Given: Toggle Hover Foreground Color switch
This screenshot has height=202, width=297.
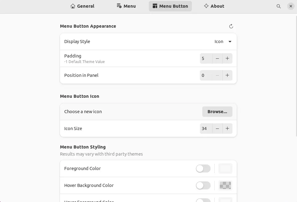Looking at the screenshot, I should (x=203, y=200).
